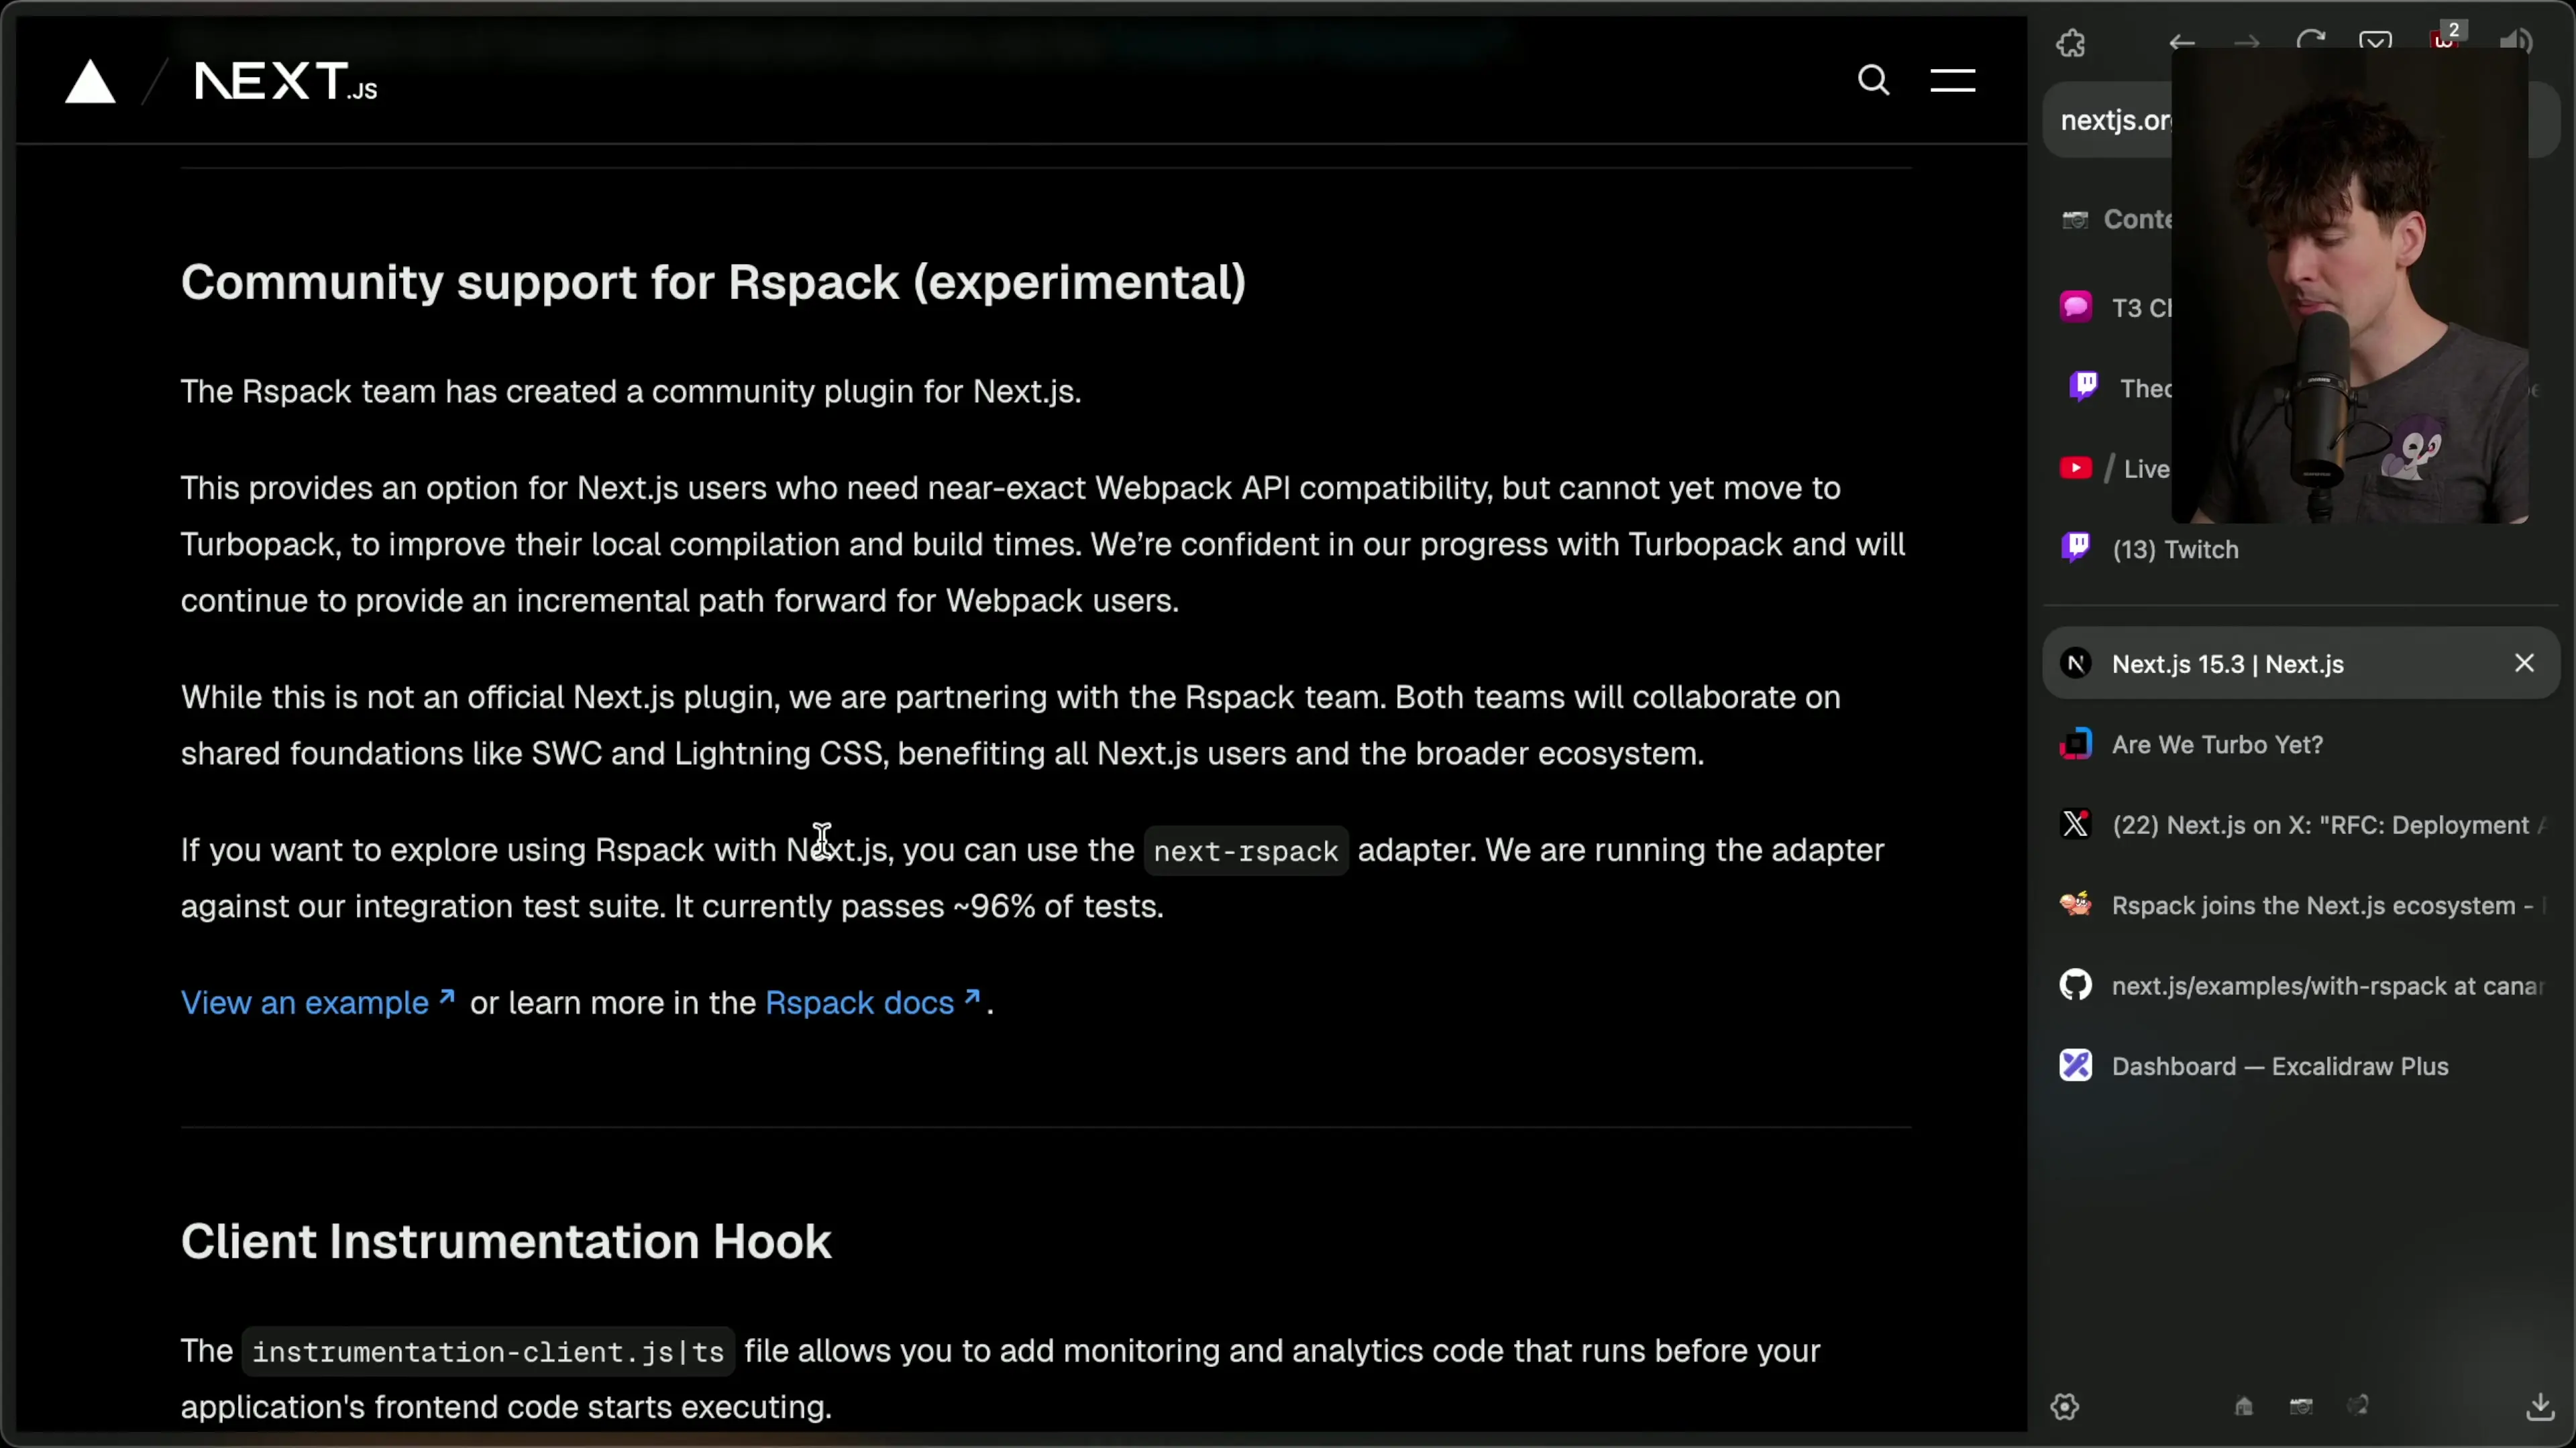Switch to Are We Turbo Yet? tab
Viewport: 2576px width, 1448px height.
tap(2300, 745)
